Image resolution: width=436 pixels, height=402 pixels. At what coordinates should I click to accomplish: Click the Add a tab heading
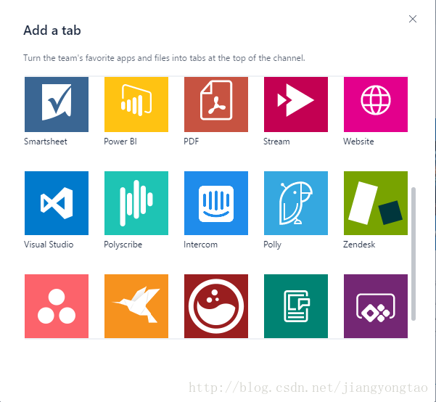click(52, 30)
